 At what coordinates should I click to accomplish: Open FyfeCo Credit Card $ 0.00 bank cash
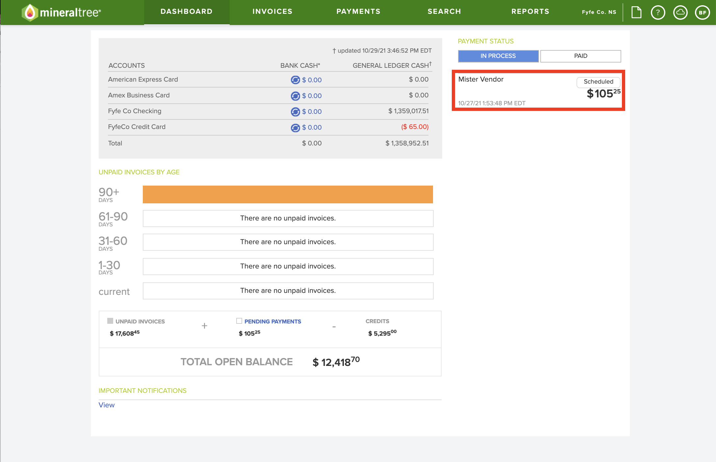(x=312, y=127)
